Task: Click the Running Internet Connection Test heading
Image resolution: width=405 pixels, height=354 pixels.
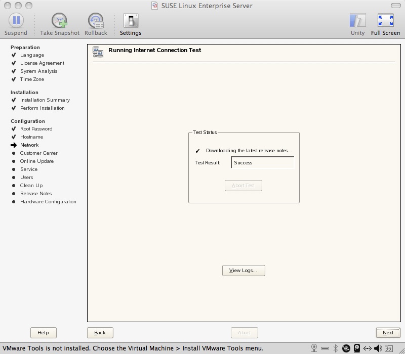Action: [155, 50]
